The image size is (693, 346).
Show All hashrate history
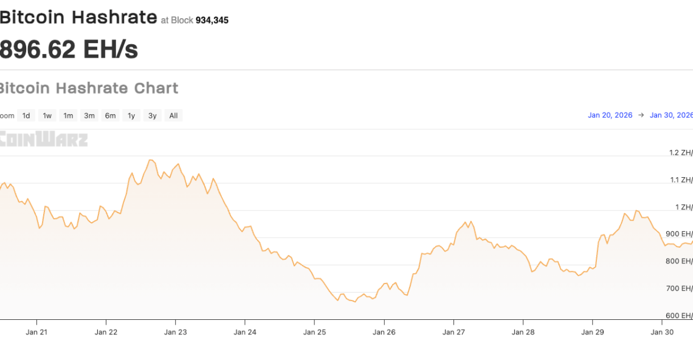tap(173, 116)
